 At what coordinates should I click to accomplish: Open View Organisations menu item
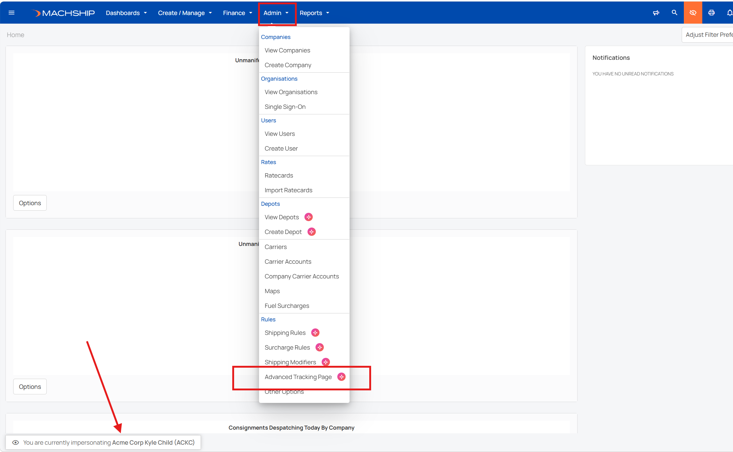pos(304,92)
